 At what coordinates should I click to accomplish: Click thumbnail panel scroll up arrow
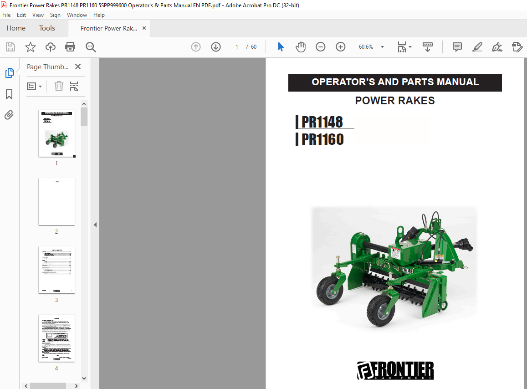(x=84, y=104)
